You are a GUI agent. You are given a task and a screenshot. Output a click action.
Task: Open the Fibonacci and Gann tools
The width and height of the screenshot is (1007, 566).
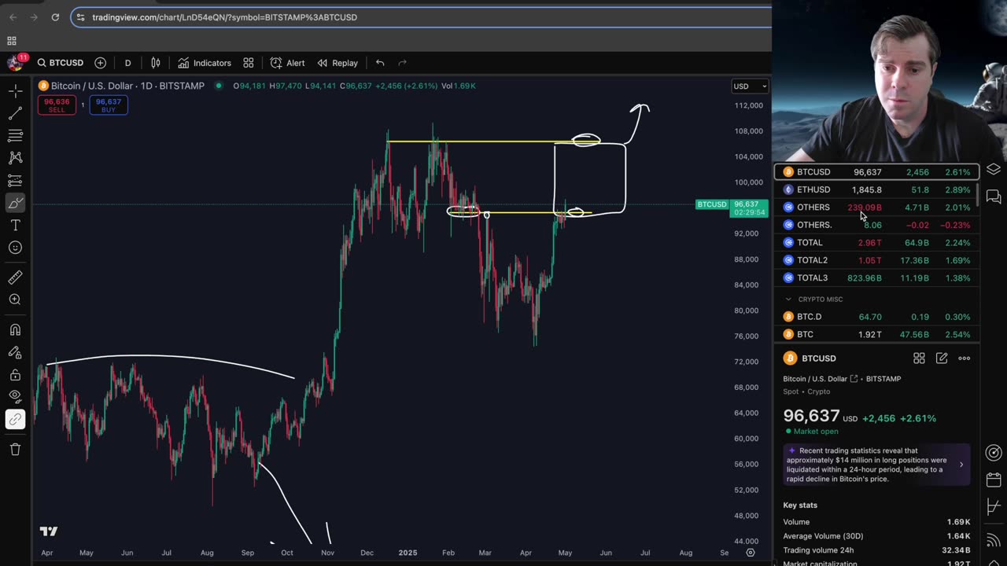point(15,136)
